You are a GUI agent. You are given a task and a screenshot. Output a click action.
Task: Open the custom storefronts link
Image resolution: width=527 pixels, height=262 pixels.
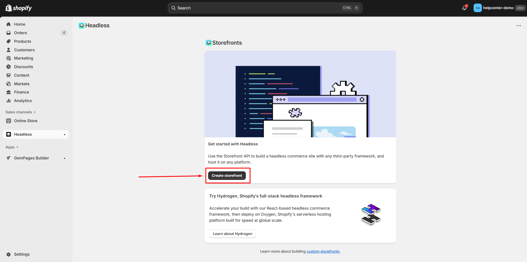[x=323, y=251]
